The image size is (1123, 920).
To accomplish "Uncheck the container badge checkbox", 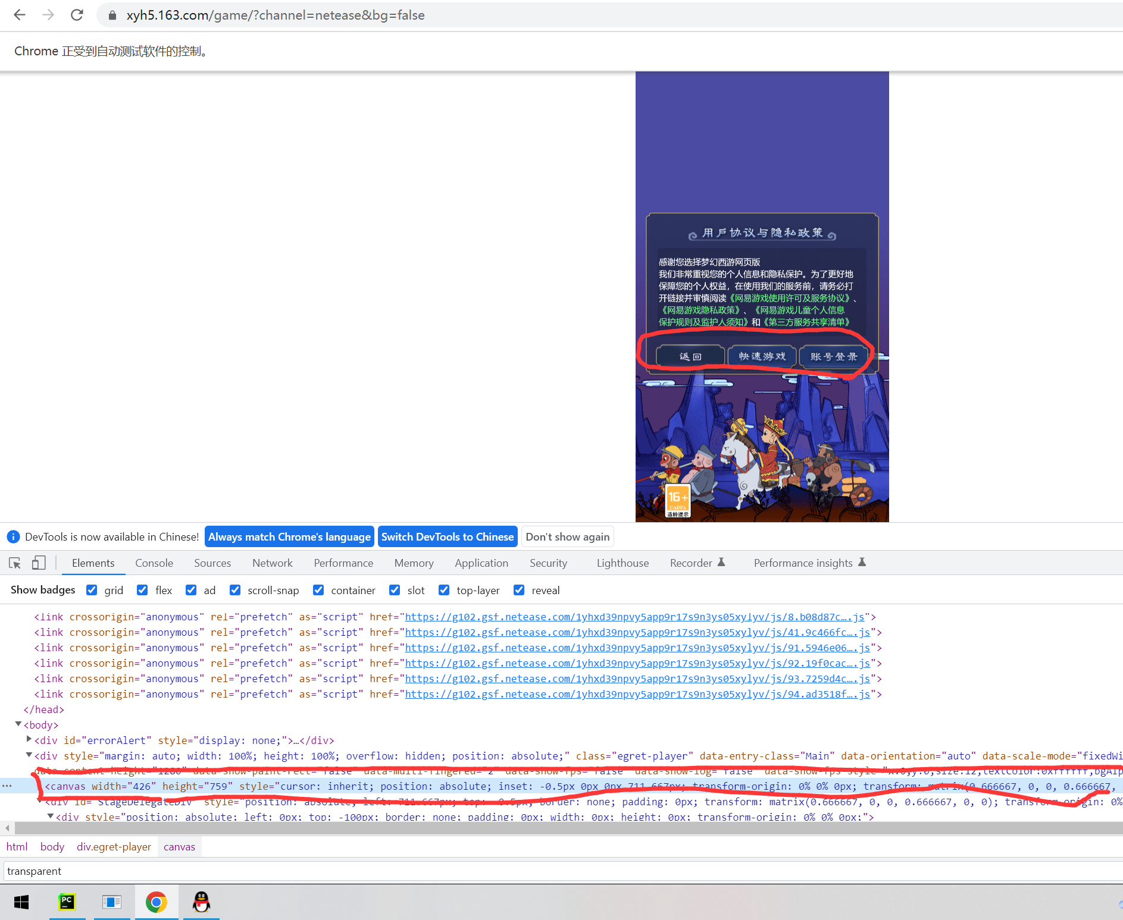I will [318, 590].
